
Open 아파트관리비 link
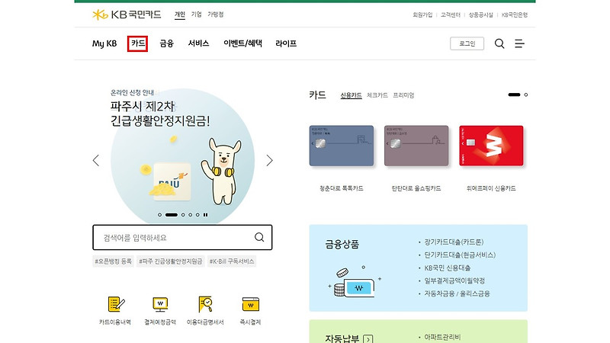coord(442,337)
